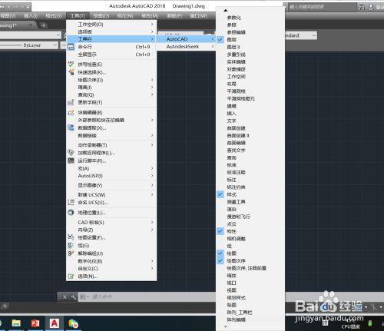This screenshot has height=331, width=384.
Task: Click the 数据提取 data extraction icon
Action: pos(71,127)
